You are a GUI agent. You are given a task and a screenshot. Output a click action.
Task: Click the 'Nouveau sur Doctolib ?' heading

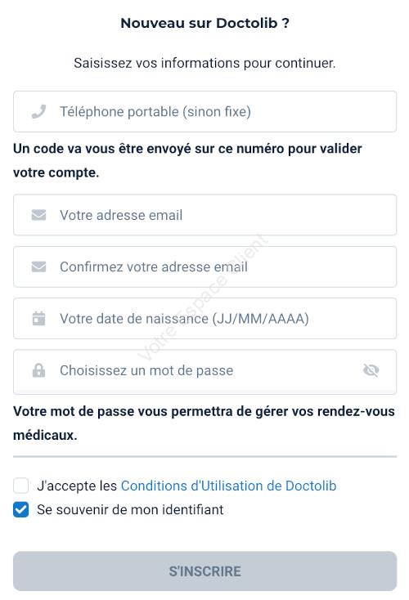[x=204, y=23]
